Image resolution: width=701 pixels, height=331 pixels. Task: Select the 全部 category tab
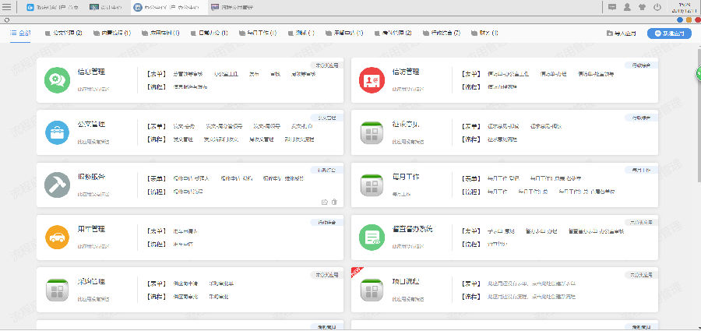[x=20, y=33]
